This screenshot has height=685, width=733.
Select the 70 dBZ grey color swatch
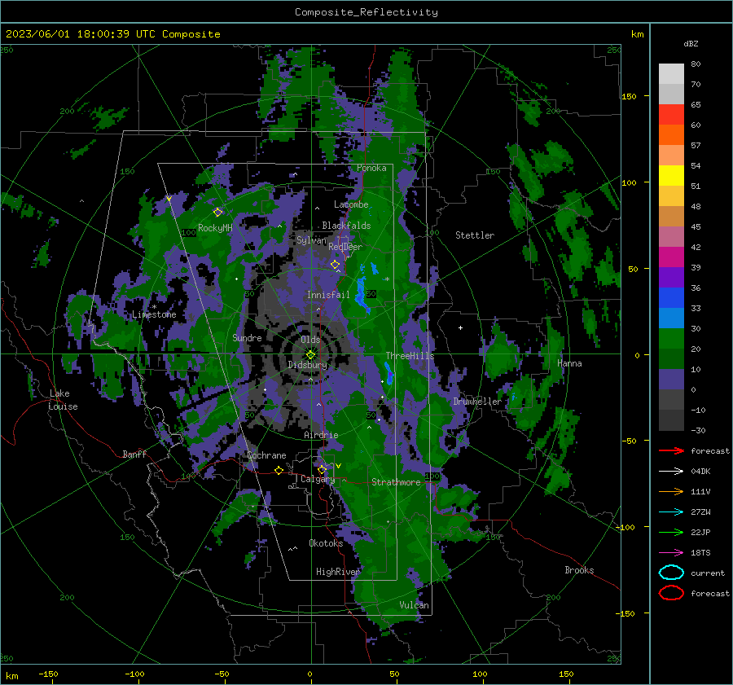(x=671, y=94)
